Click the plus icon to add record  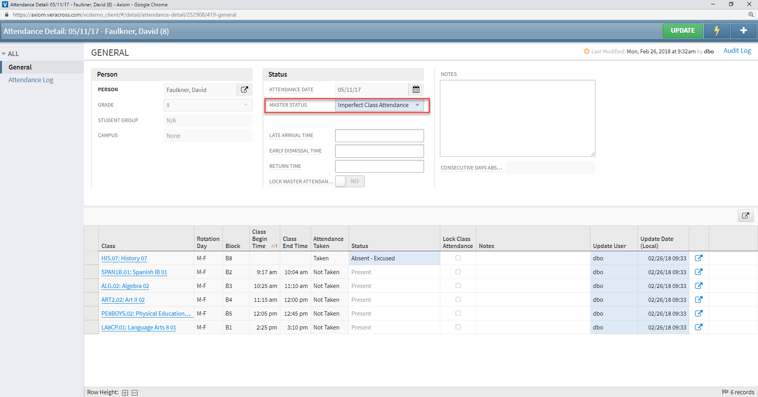(743, 31)
